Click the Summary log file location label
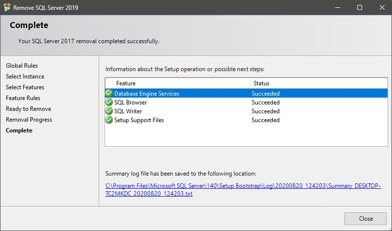The height and width of the screenshot is (231, 392). pos(181,174)
